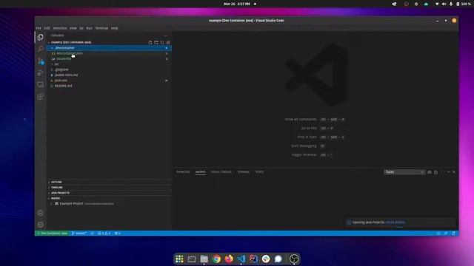This screenshot has width=474, height=266.
Task: Switch to the DEBUG CONSOLE tab
Action: 221,172
